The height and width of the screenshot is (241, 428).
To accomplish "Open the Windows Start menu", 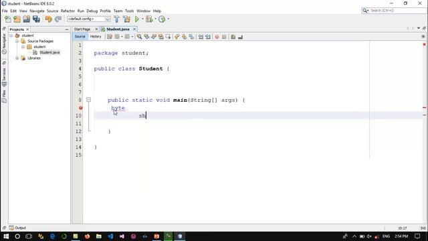I will click(x=6, y=236).
